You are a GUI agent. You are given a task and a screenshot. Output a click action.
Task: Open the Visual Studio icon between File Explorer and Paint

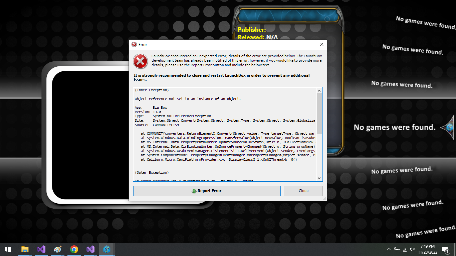coord(41,249)
